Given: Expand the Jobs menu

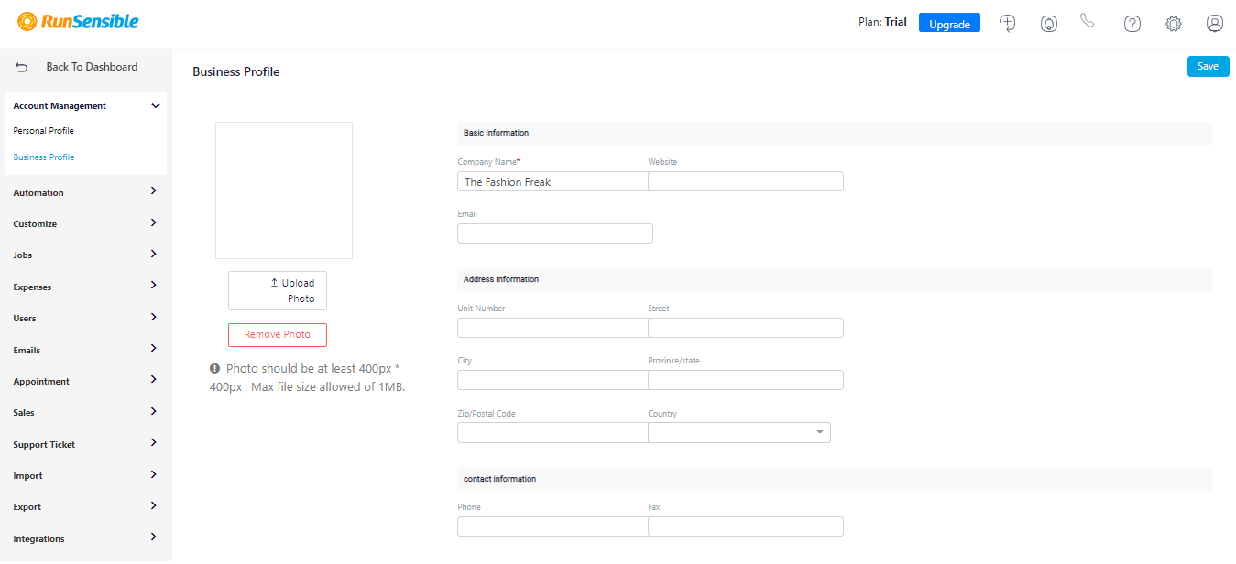Looking at the screenshot, I should click(86, 255).
